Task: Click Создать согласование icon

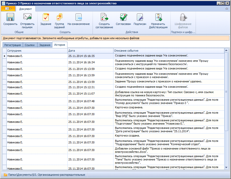Action: [104, 17]
